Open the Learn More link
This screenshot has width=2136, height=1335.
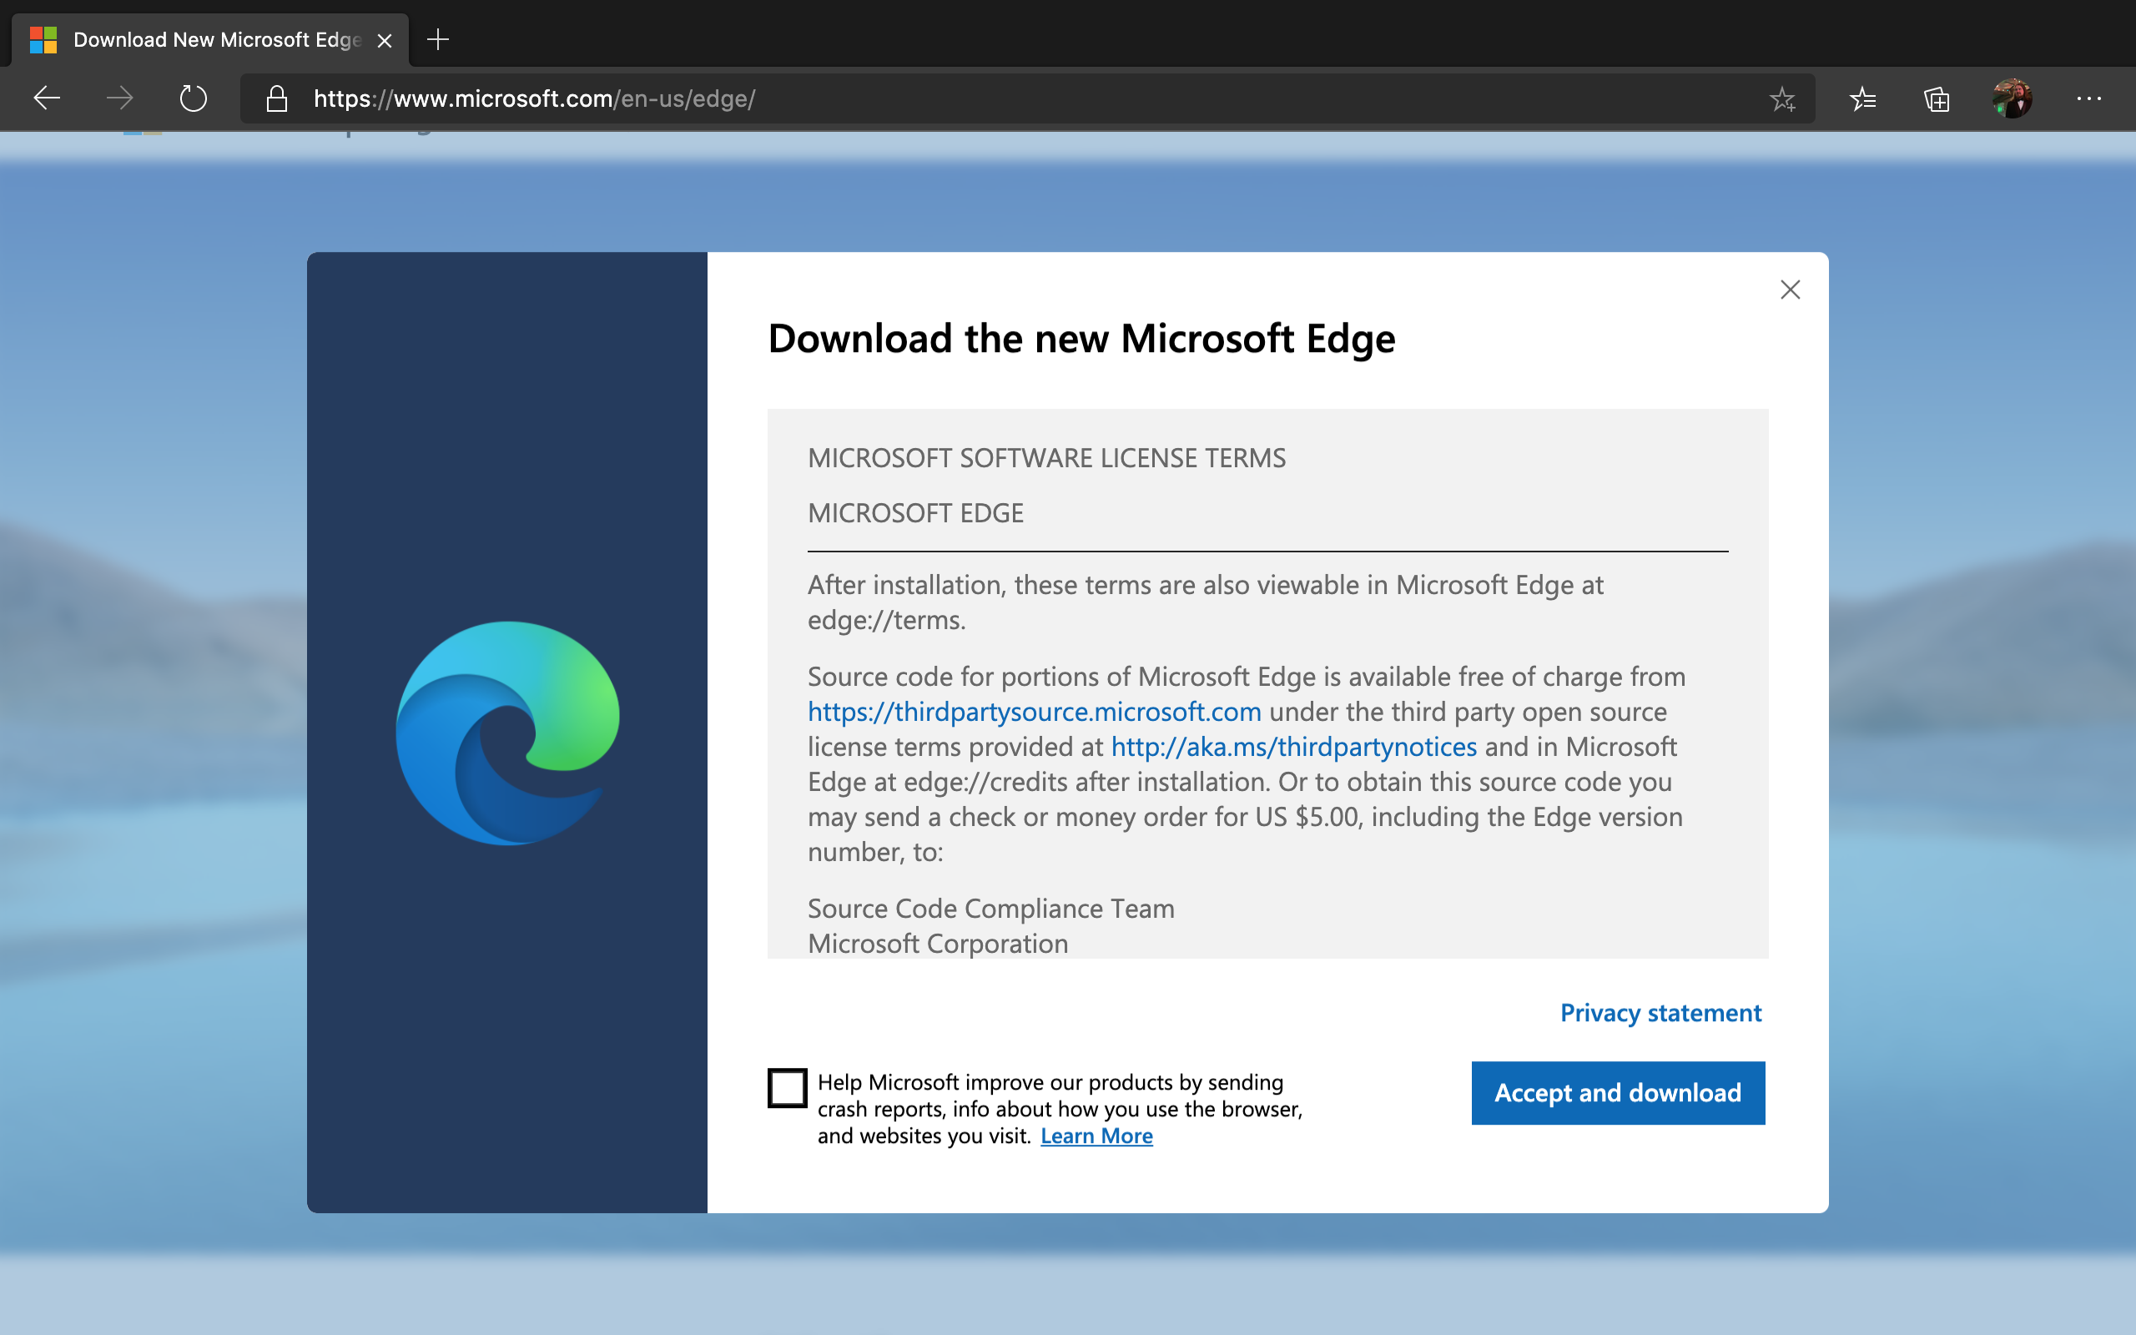[1096, 1136]
